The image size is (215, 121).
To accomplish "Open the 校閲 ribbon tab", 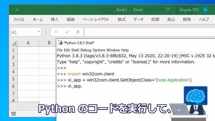I will [x=155, y=19].
